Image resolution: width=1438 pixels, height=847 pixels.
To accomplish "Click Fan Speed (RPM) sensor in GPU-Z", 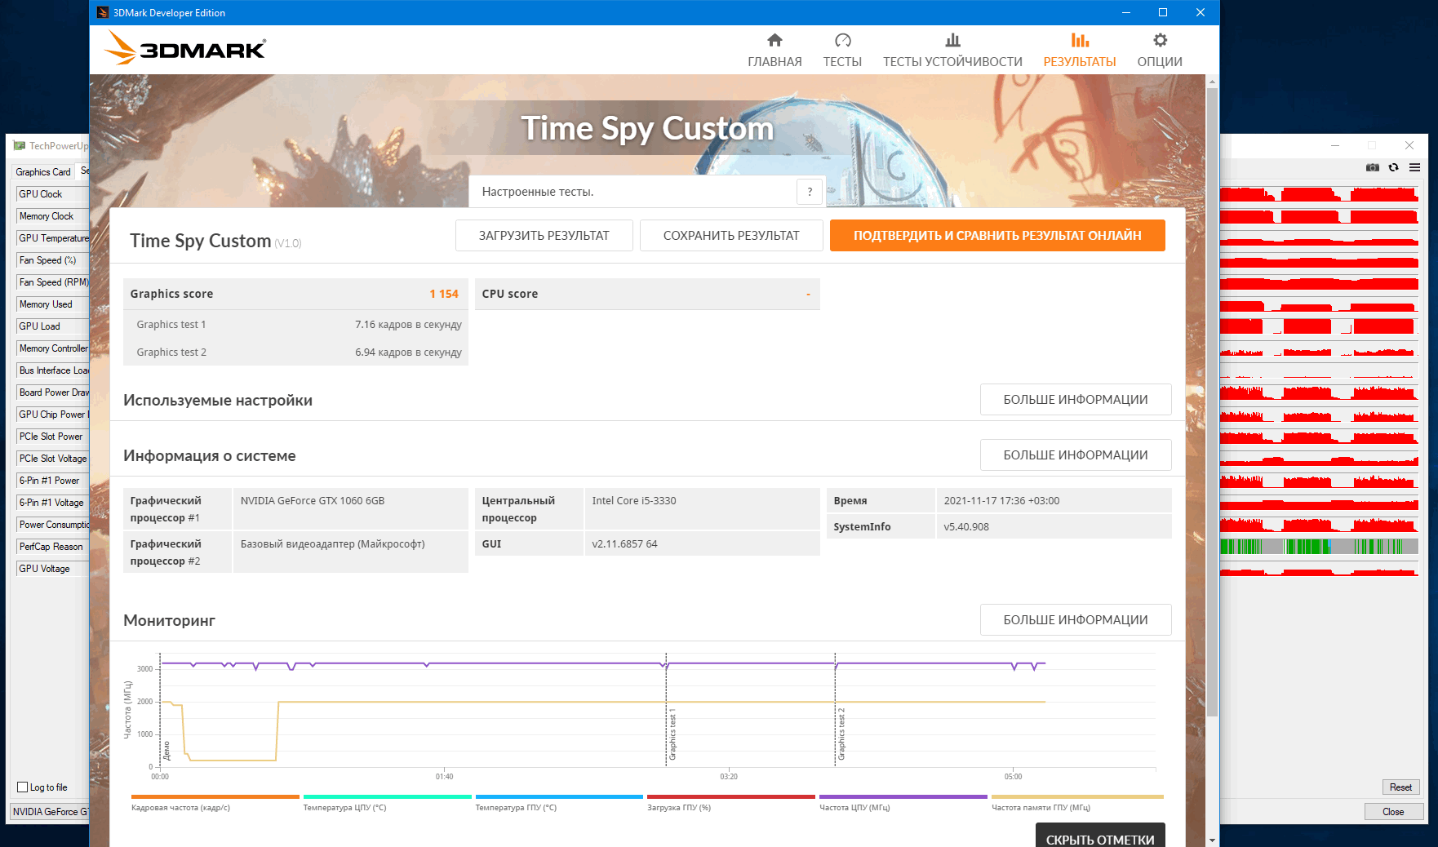I will (x=52, y=282).
